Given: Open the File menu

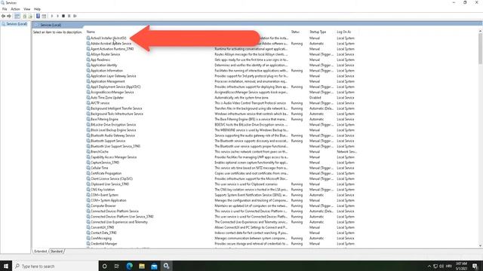Looking at the screenshot, I should pos(5,9).
